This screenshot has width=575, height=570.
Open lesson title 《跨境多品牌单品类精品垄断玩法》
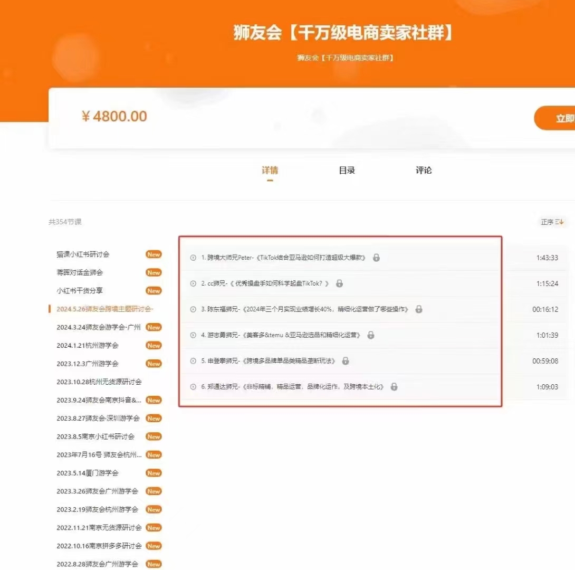[289, 361]
